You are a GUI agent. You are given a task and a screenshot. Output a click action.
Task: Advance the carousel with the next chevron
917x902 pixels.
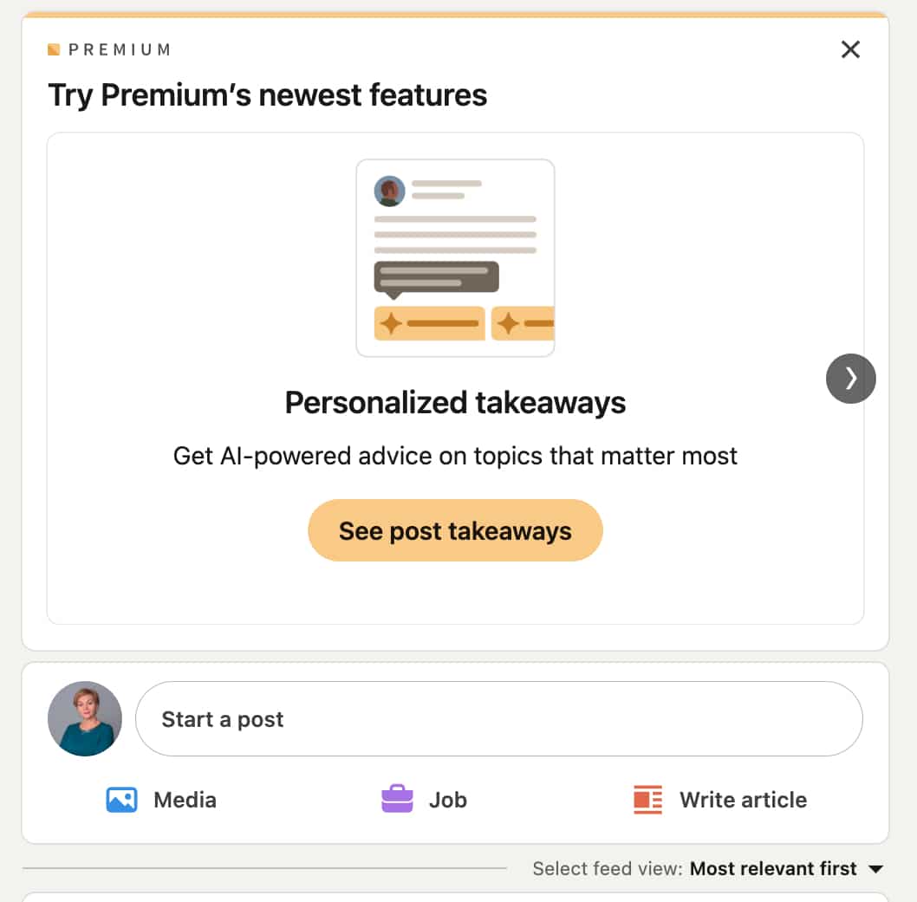tap(850, 379)
